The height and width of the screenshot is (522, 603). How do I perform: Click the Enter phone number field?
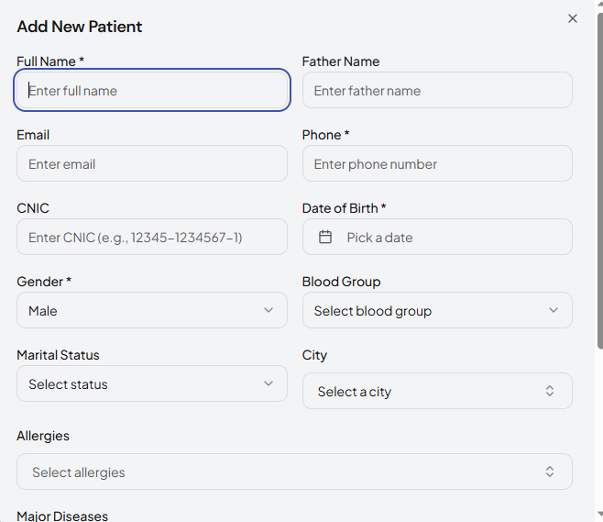(x=437, y=164)
